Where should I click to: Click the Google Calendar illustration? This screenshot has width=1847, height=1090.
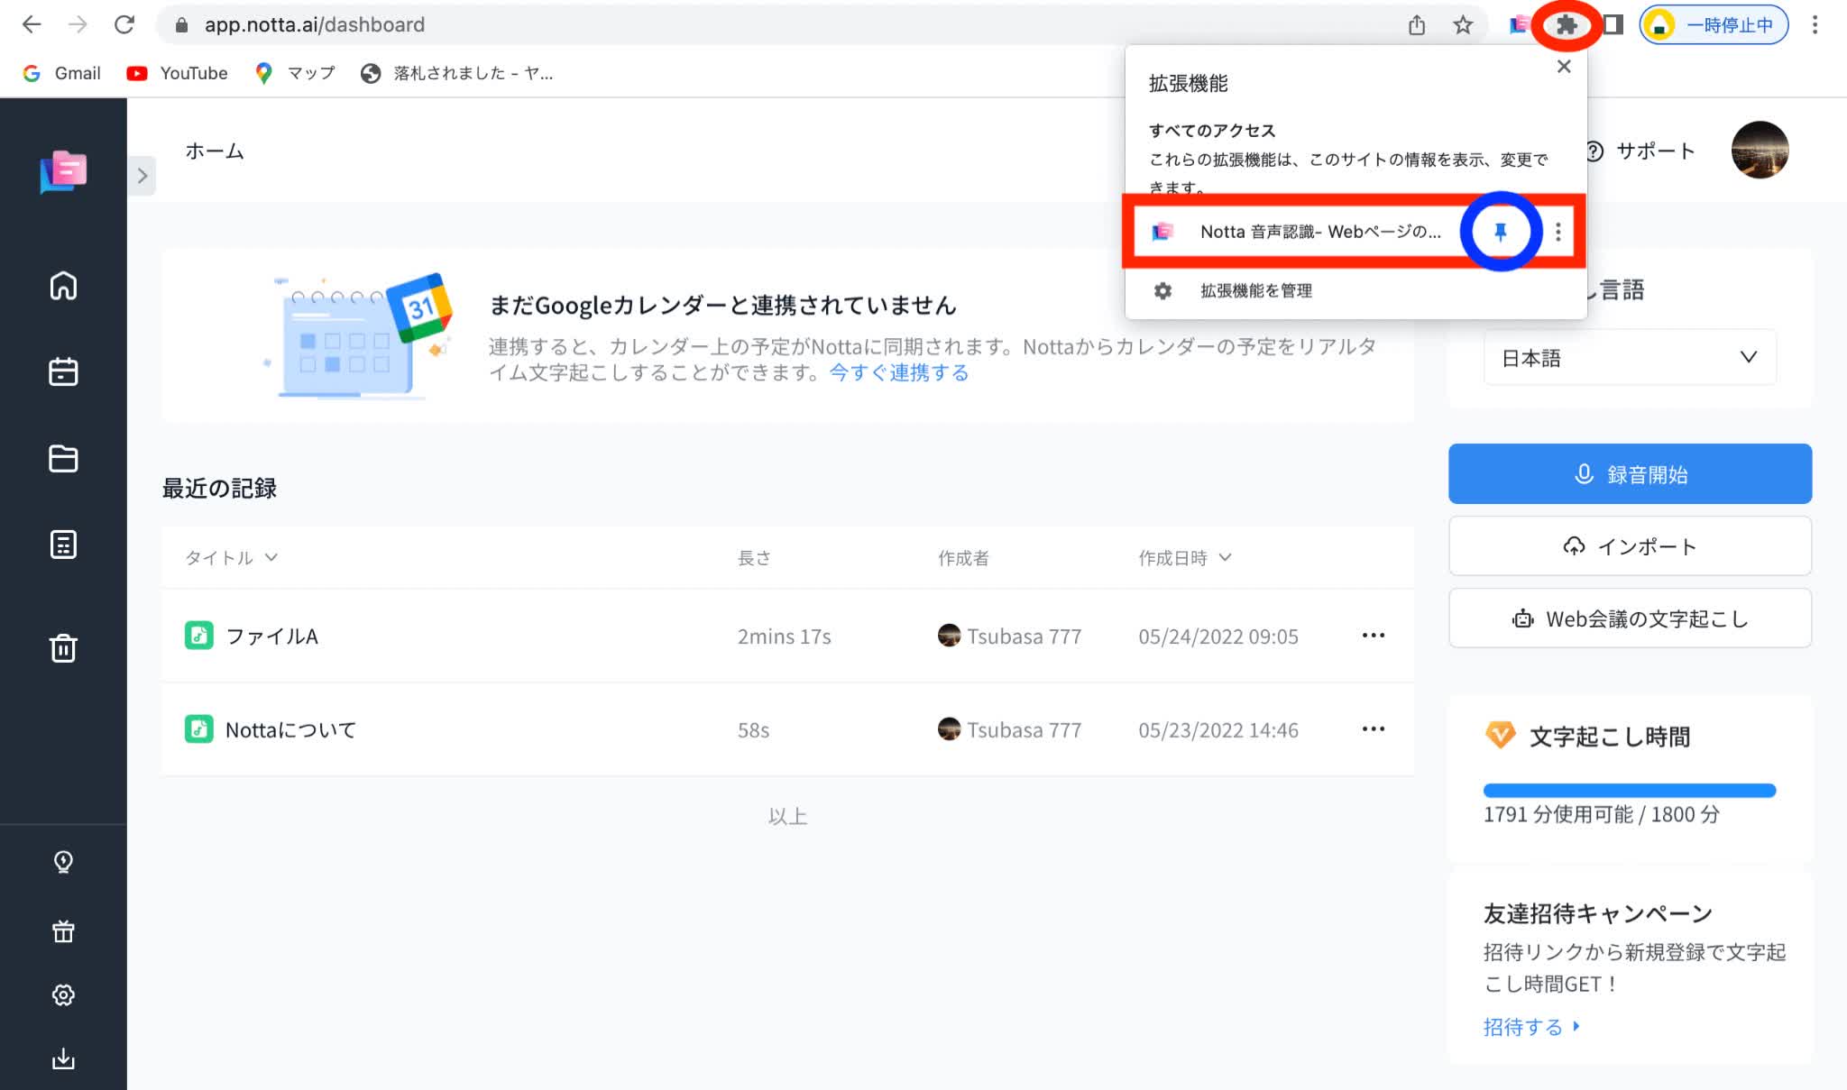click(360, 335)
